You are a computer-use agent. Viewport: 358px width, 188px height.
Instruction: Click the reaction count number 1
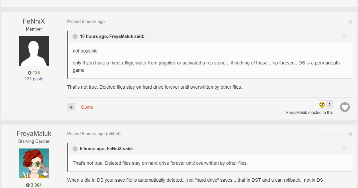(330, 104)
